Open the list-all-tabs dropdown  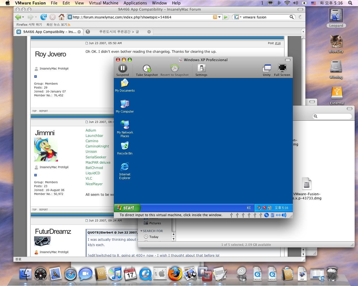303,32
